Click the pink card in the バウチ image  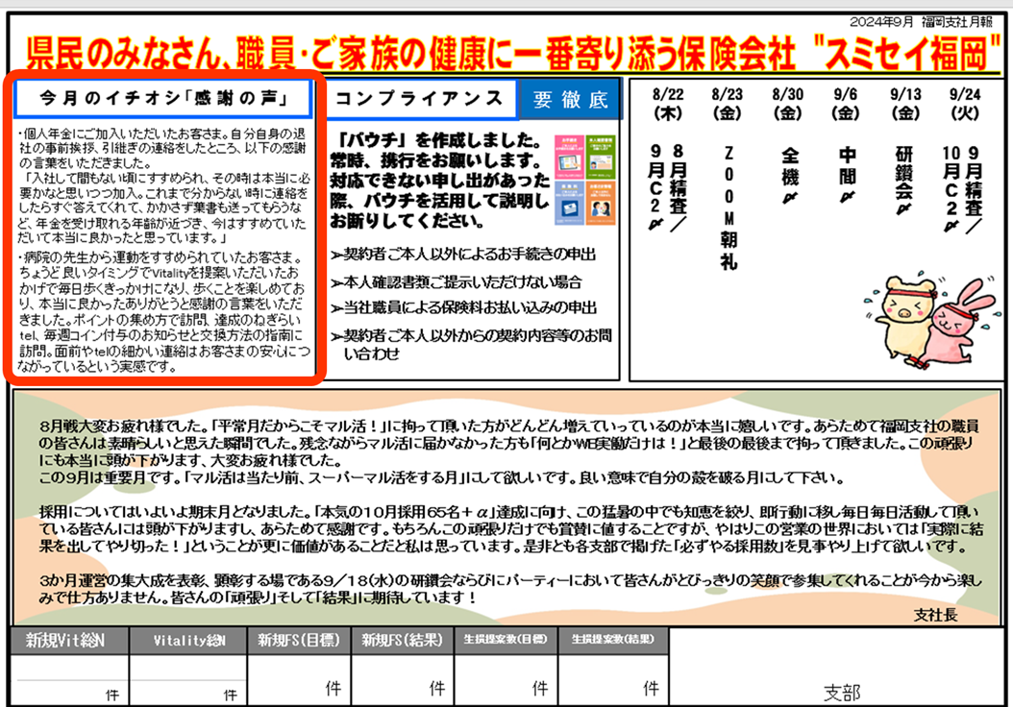tap(569, 157)
